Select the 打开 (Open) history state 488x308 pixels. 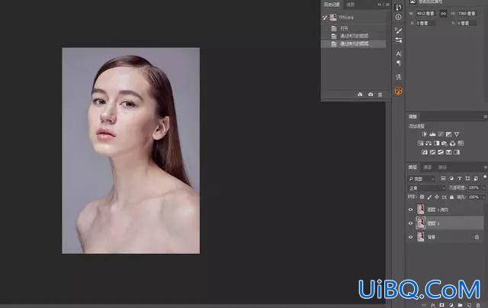point(354,28)
